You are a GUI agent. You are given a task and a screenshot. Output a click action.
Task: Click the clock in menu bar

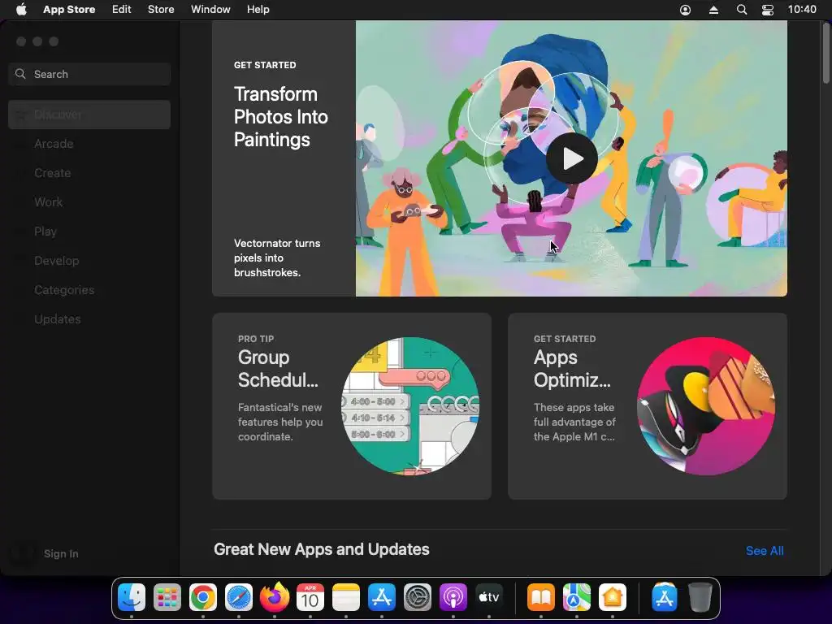click(x=802, y=10)
